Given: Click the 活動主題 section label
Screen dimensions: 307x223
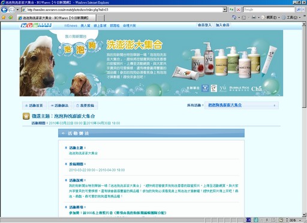Looking at the screenshot, I should click(x=77, y=148).
